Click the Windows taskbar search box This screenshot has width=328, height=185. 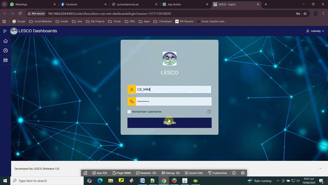(x=47, y=181)
